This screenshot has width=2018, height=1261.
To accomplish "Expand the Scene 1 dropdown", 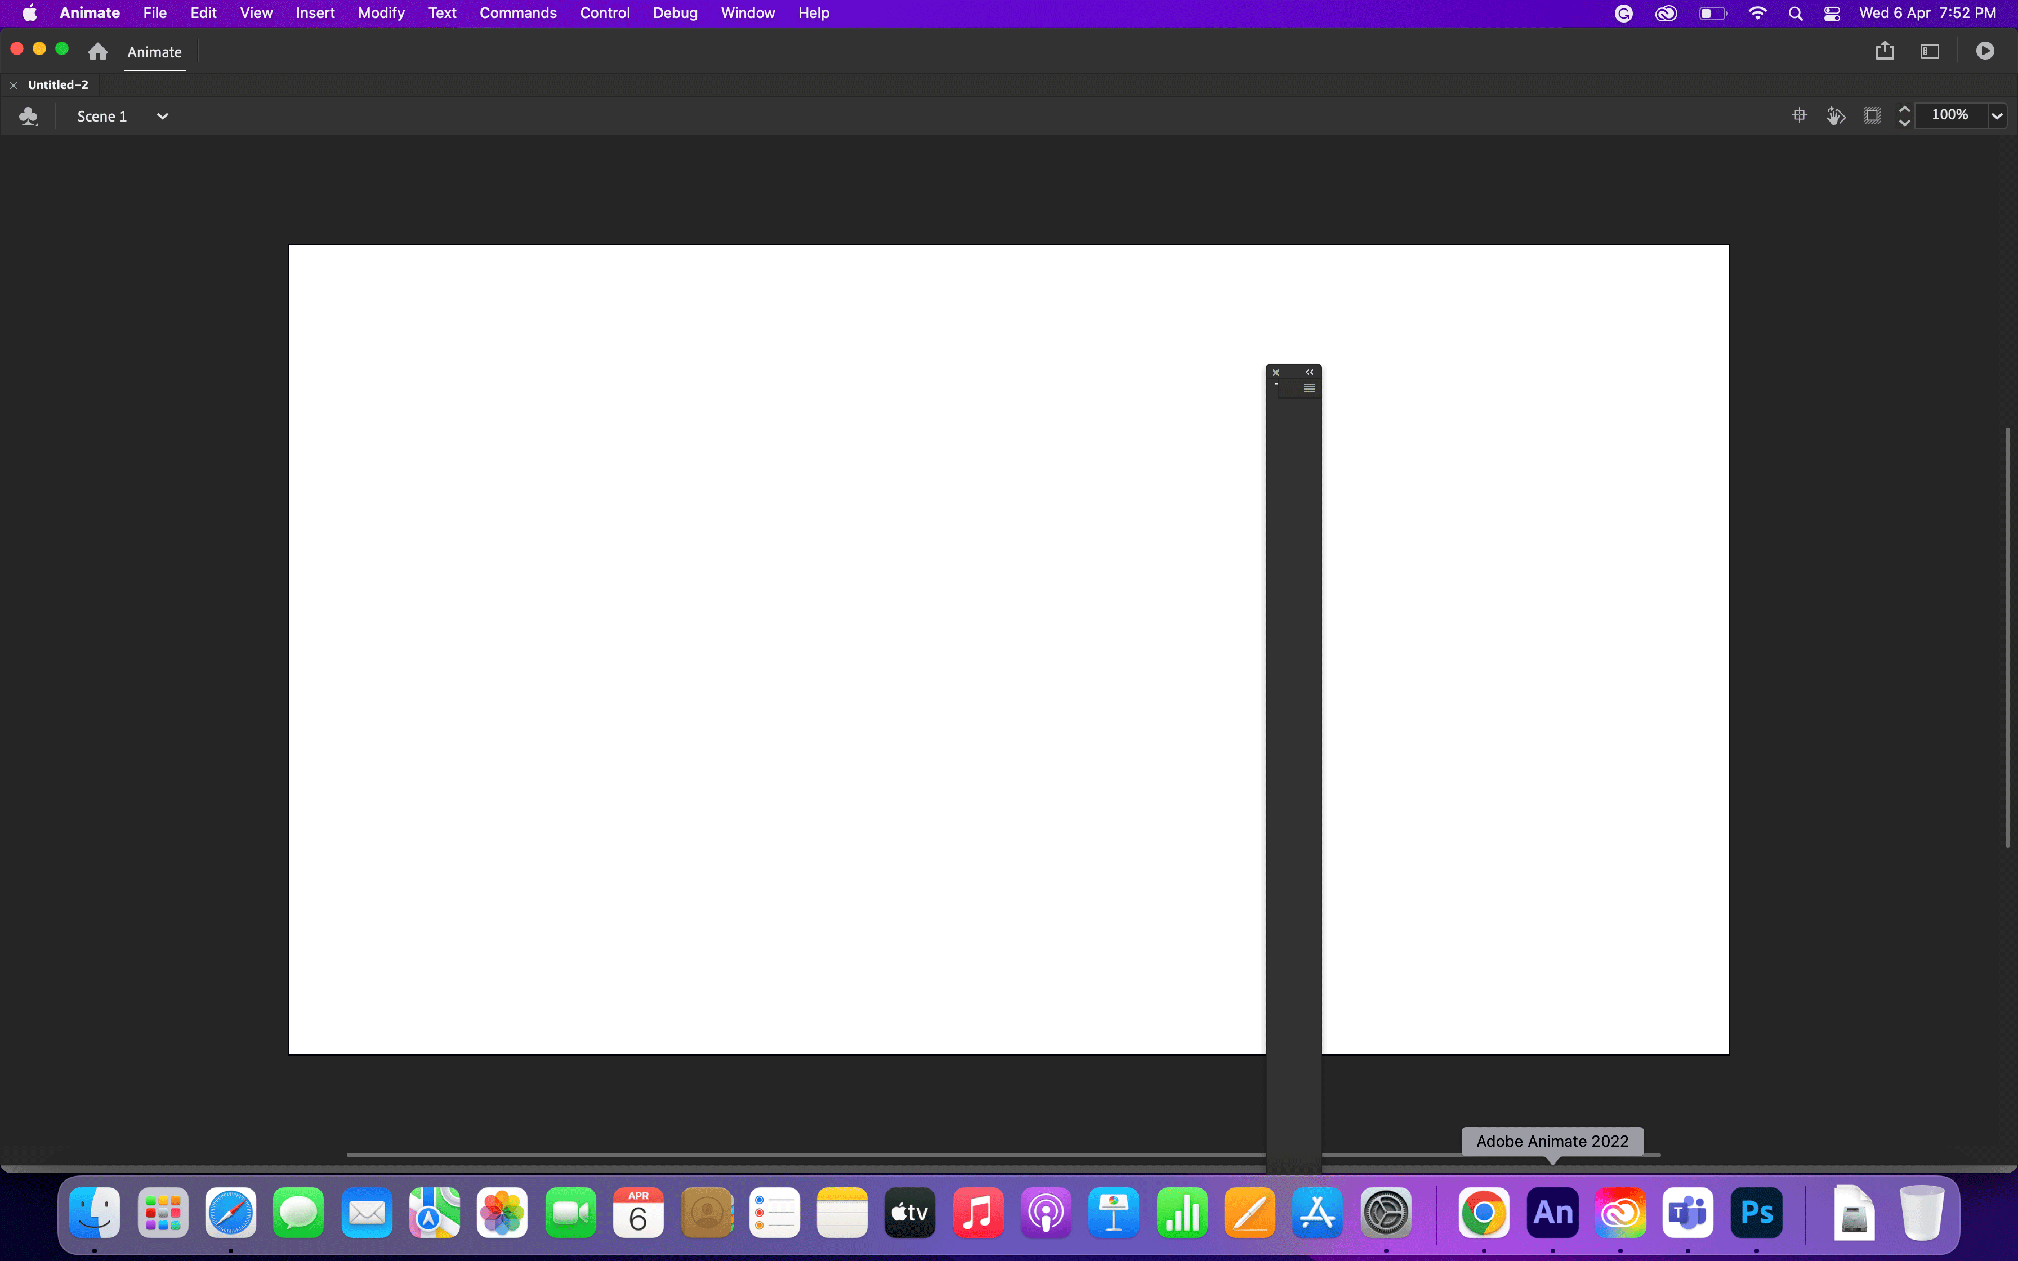I will [163, 116].
